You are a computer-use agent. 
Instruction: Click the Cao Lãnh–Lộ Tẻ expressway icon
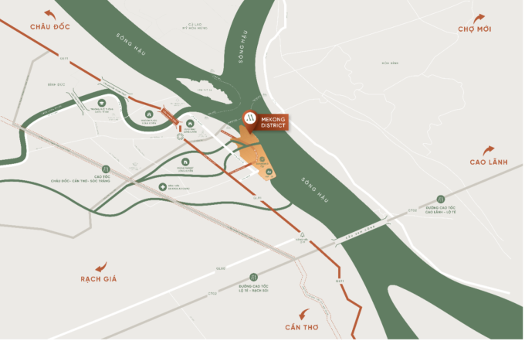(x=441, y=199)
